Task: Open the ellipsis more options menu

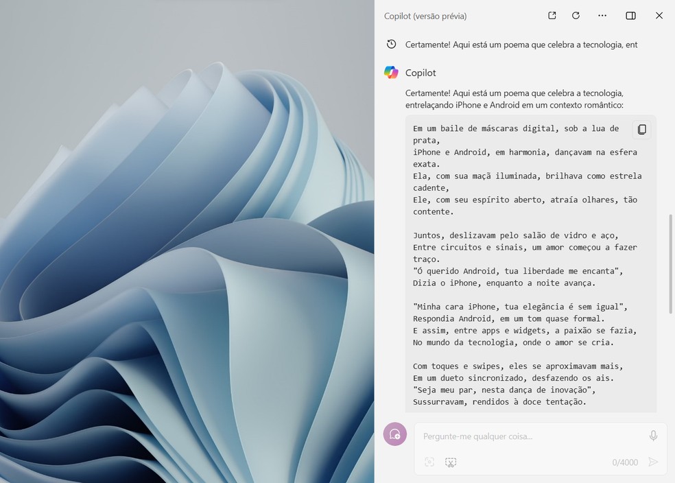Action: point(602,15)
